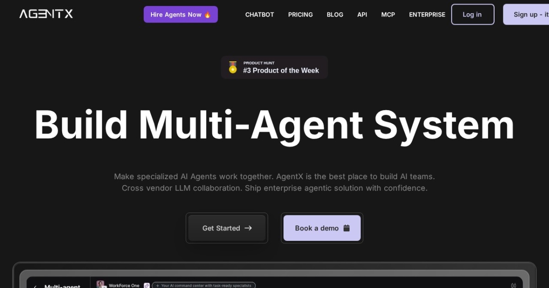Viewport: 549px width, 288px height.
Task: Click the fire emoji on Hire Agents Now
Action: pyautogui.click(x=207, y=15)
